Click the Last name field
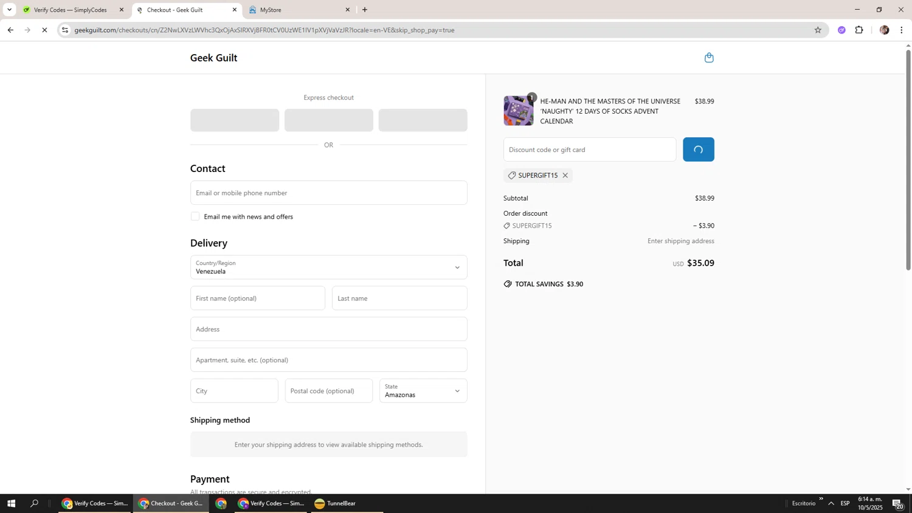 pos(399,298)
